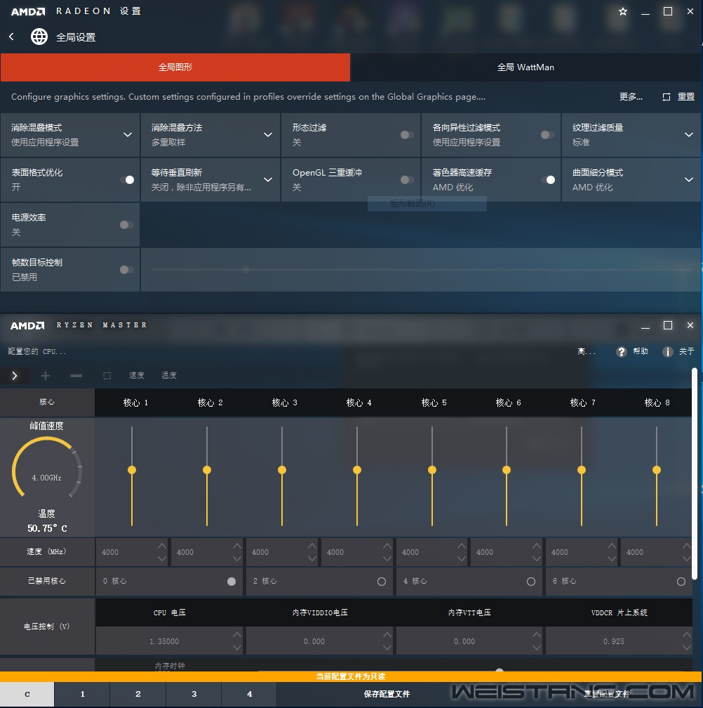703x708 pixels.
Task: Toggle 各向异性过滤模式 switch
Action: pyautogui.click(x=547, y=135)
